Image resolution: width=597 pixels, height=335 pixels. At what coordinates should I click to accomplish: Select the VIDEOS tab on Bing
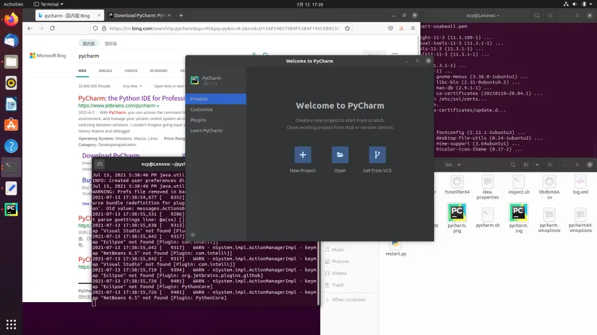[131, 71]
